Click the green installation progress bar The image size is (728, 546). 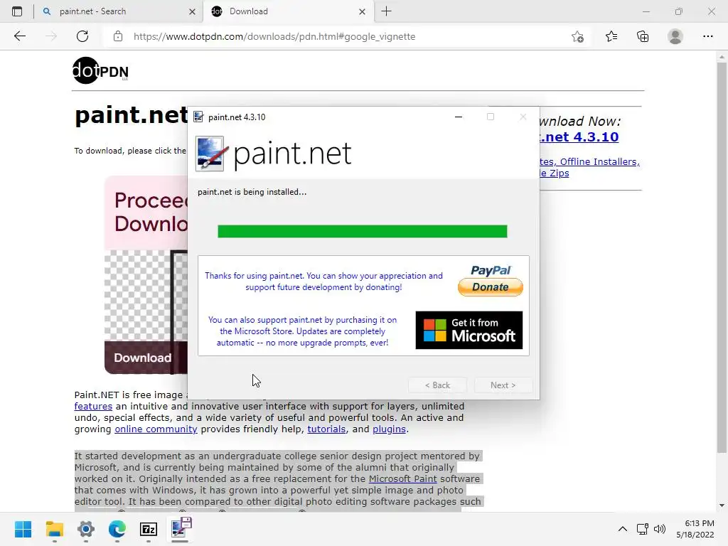[x=362, y=231]
